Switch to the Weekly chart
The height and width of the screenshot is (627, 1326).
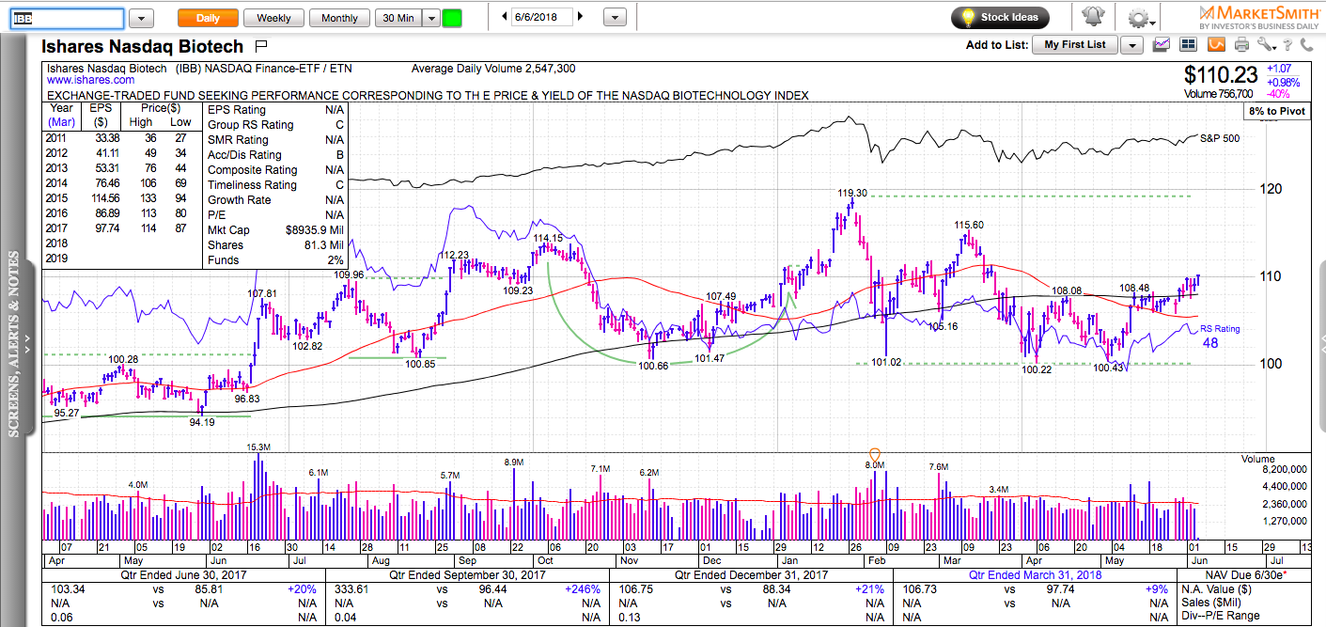(x=273, y=18)
